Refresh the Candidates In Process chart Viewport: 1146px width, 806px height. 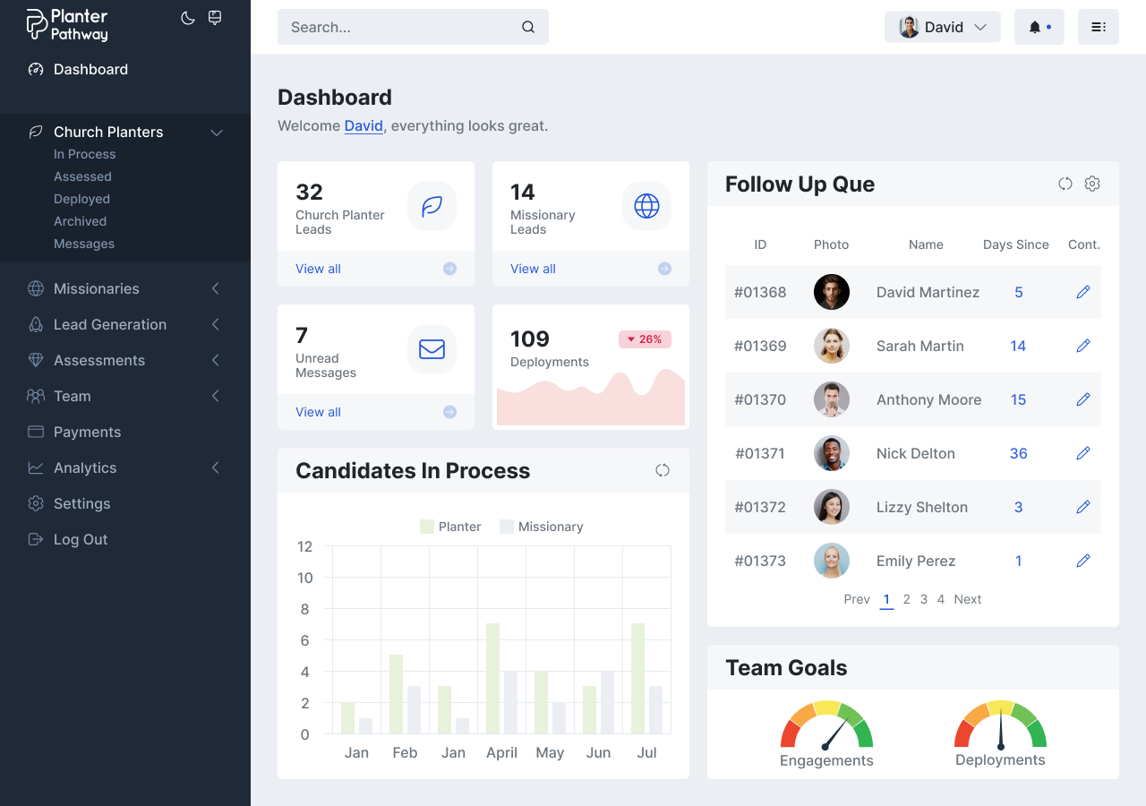[x=663, y=470]
